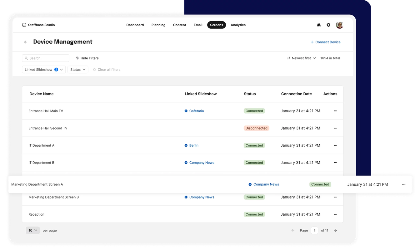This screenshot has width=415, height=250.
Task: Toggle Hide Filters to collapse the filter row
Action: [x=89, y=58]
